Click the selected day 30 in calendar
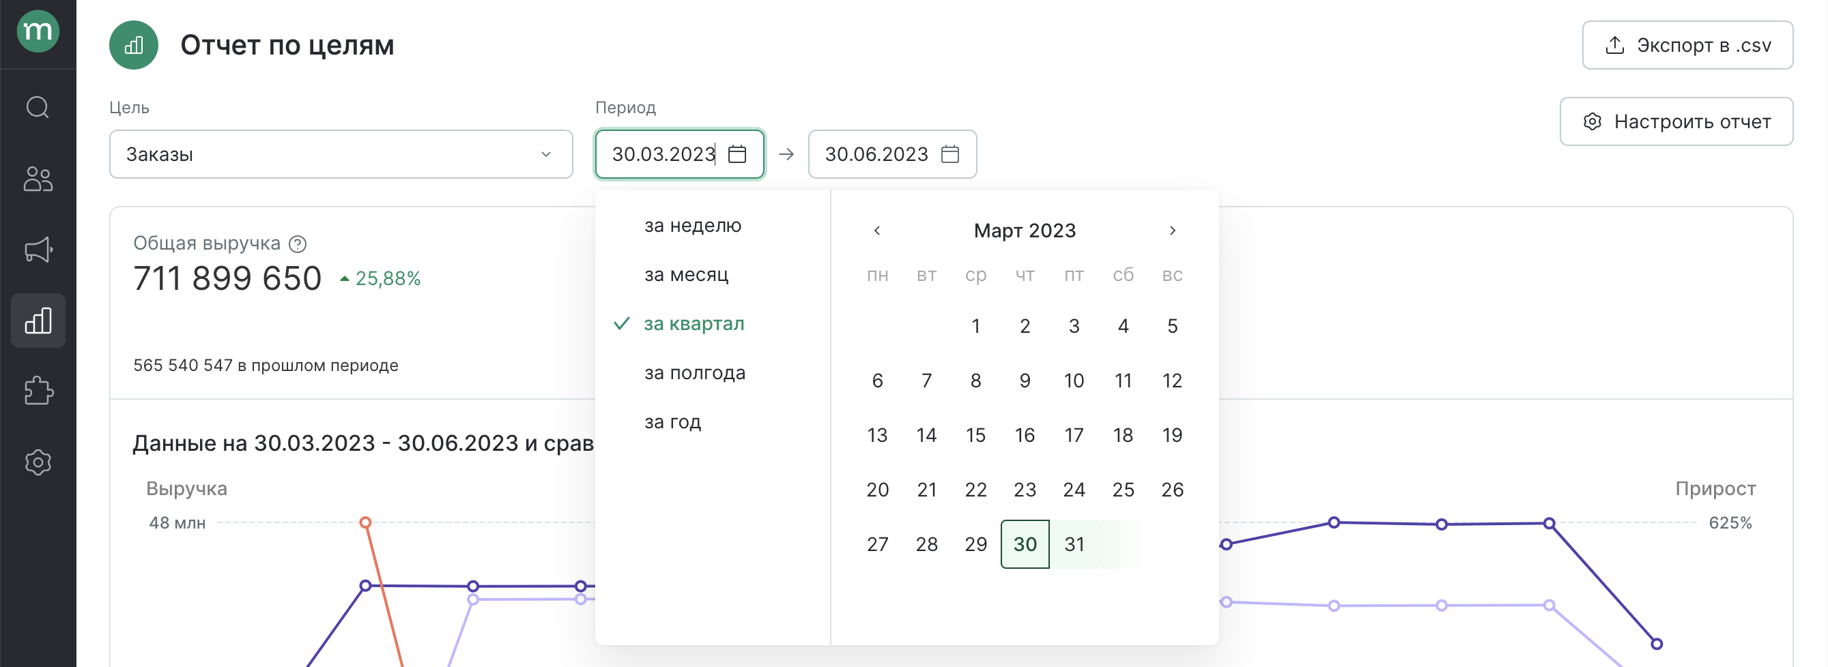The width and height of the screenshot is (1828, 667). 1025,544
